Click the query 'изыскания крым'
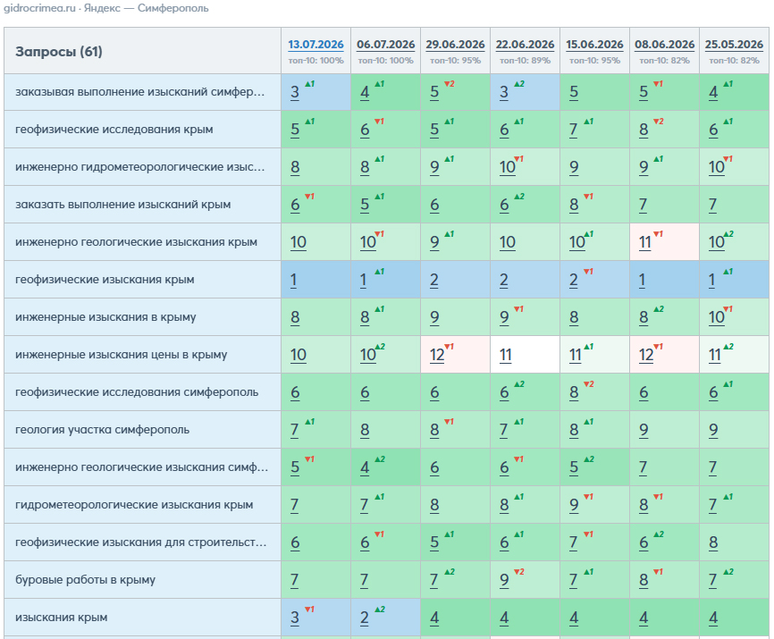Image resolution: width=774 pixels, height=639 pixels. (x=61, y=617)
